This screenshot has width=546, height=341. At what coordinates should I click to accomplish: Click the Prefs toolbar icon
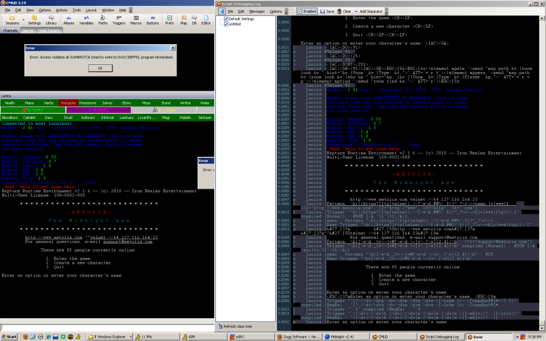pyautogui.click(x=169, y=20)
